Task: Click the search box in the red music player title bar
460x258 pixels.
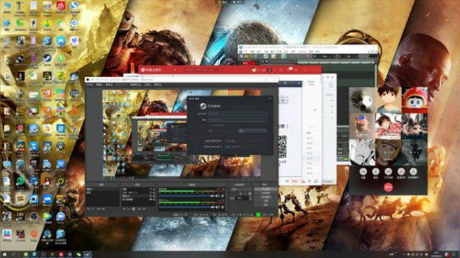Action: point(204,70)
